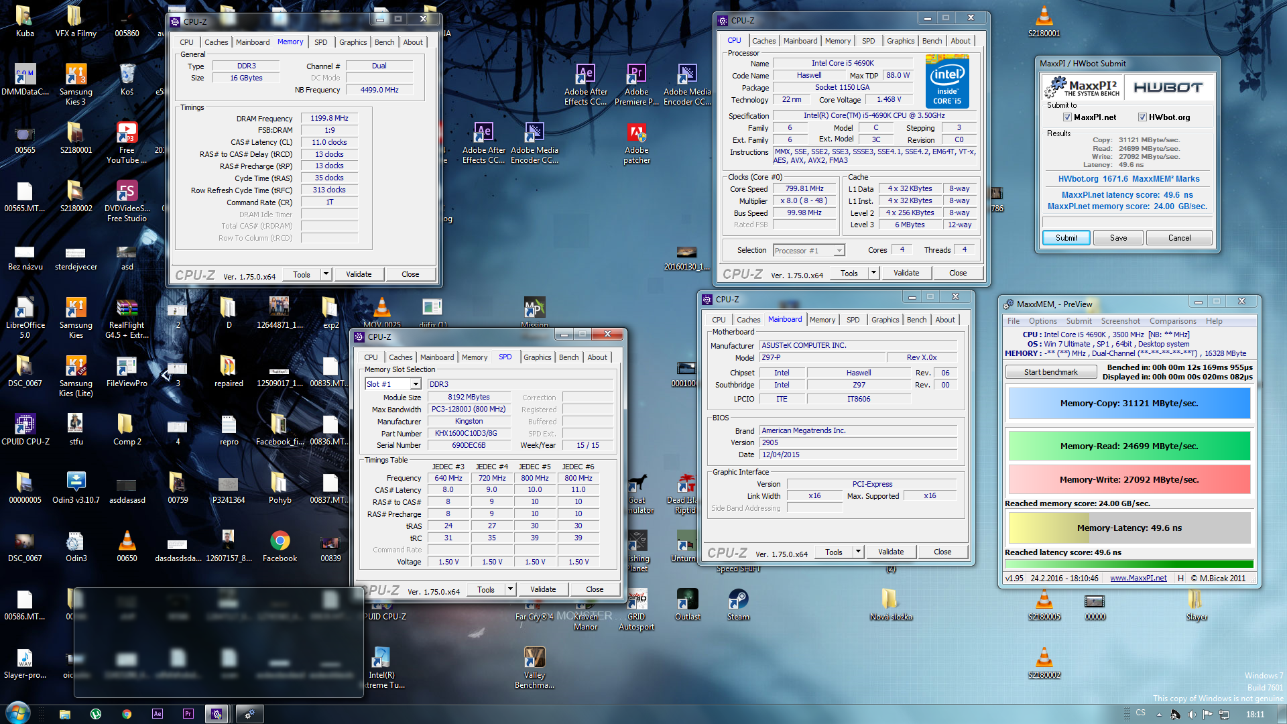Open the Processor #1 selection dropdown
Screen dimensions: 1287x724
tap(839, 251)
